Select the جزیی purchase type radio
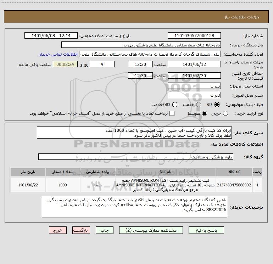The height and width of the screenshot is (264, 273). click(225, 113)
